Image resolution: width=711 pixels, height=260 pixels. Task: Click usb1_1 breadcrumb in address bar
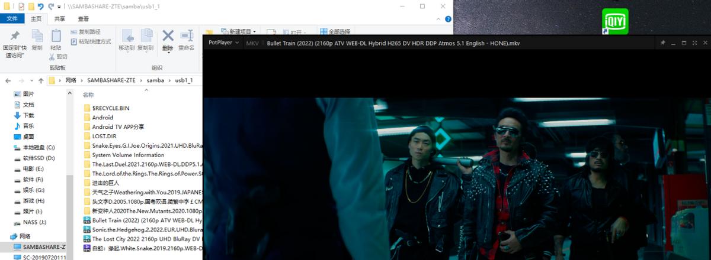click(185, 80)
